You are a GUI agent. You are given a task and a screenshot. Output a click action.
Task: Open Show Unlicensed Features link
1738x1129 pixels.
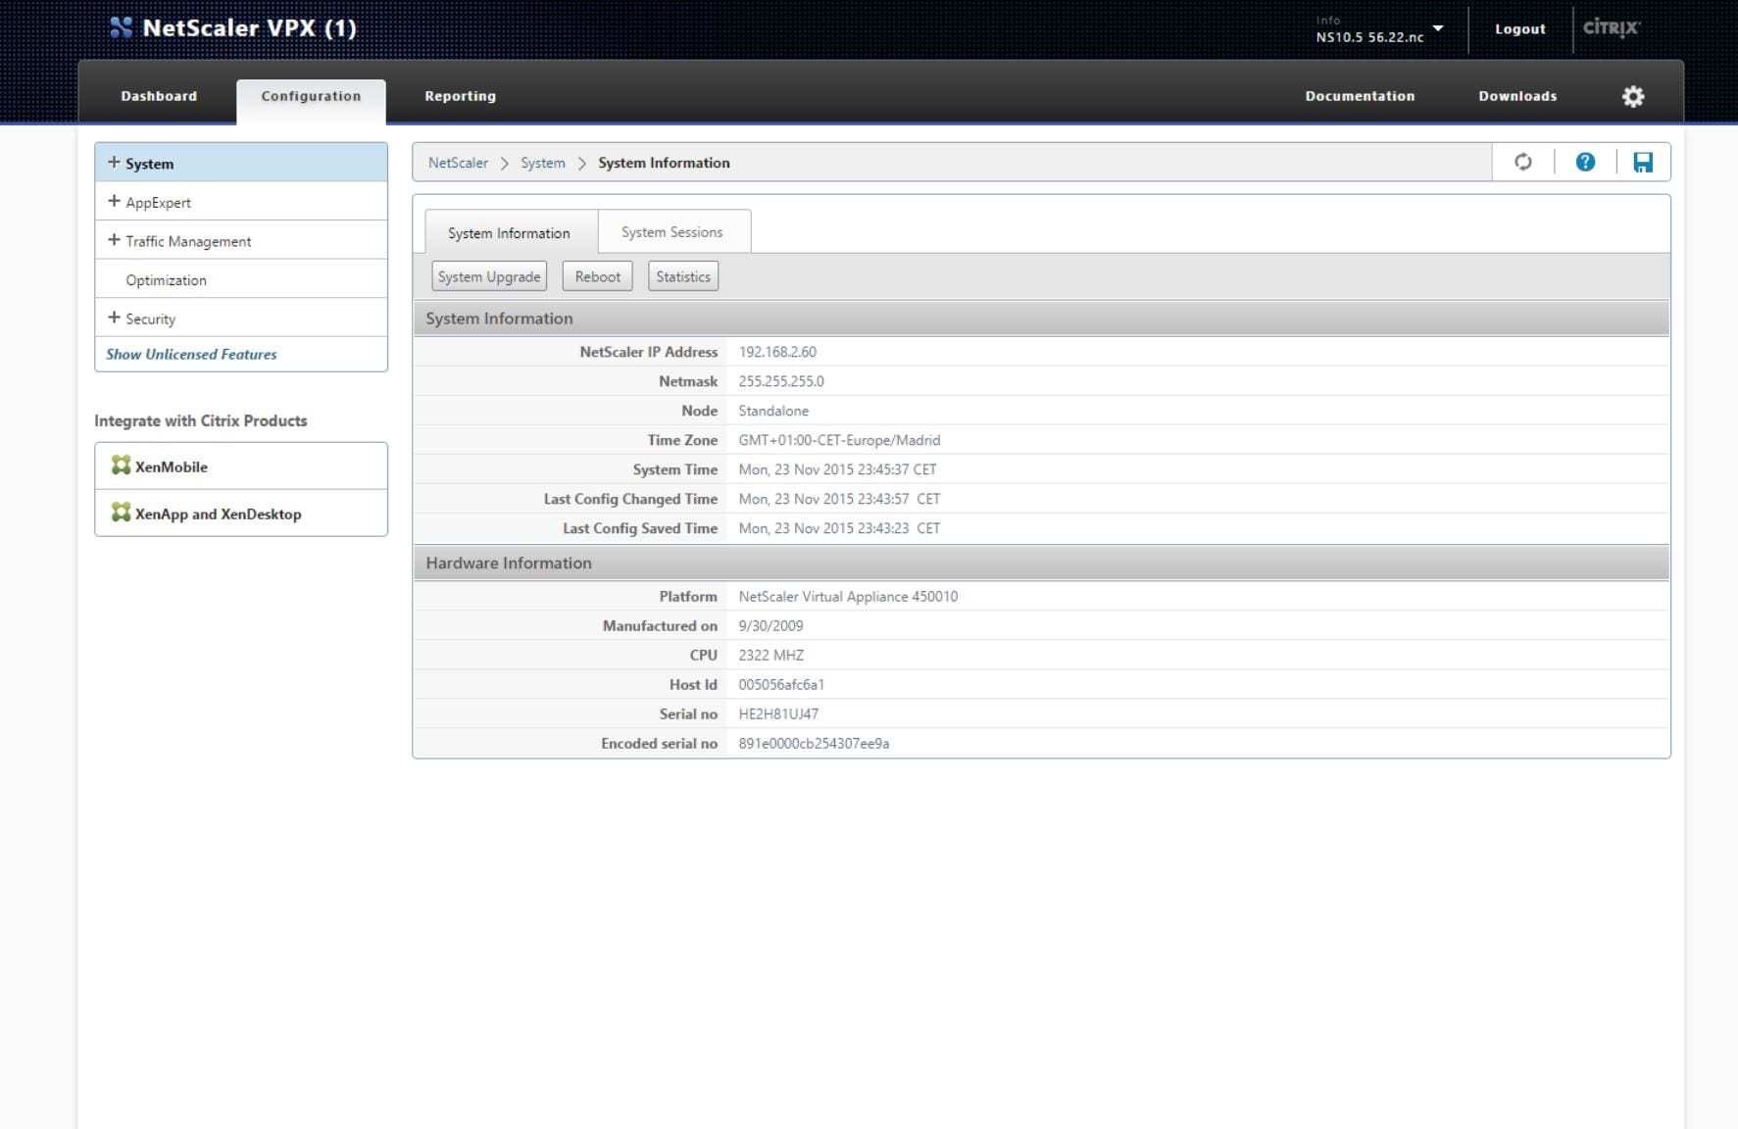pos(191,354)
